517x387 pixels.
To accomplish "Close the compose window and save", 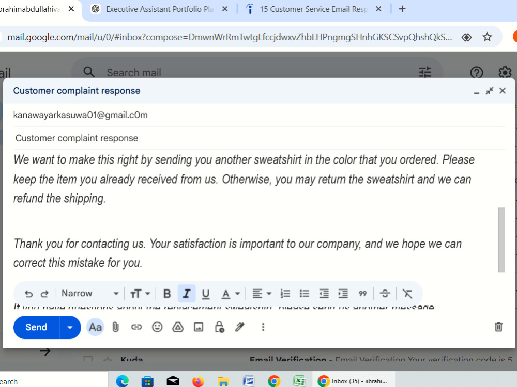I will [x=502, y=91].
